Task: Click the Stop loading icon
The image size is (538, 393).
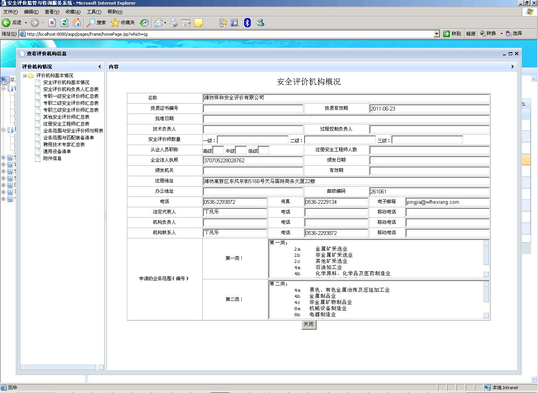Action: click(x=52, y=23)
